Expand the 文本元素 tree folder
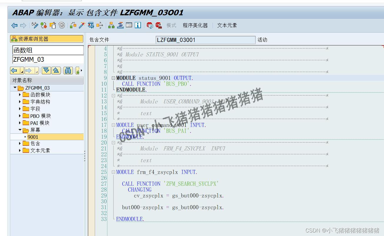This screenshot has width=384, height=236. click(20, 150)
